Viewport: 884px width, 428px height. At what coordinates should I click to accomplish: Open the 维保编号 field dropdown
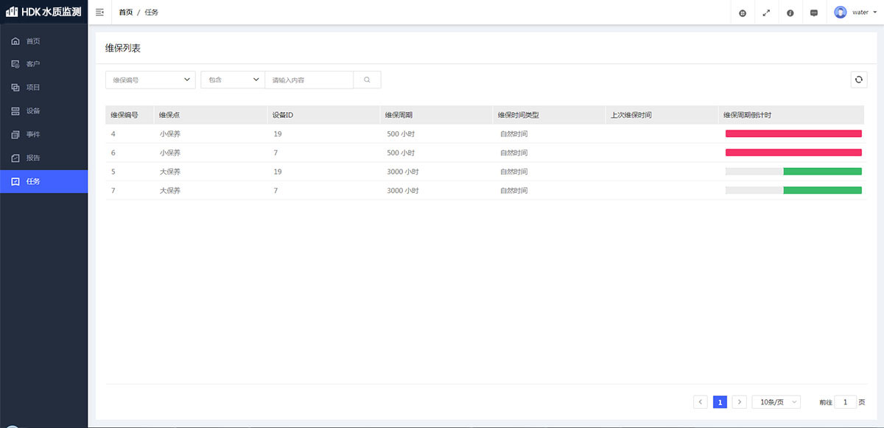coord(150,80)
